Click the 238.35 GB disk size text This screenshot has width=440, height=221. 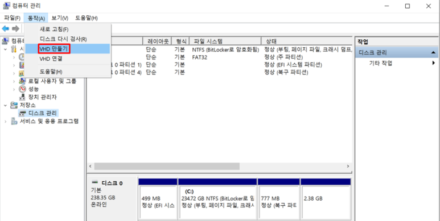click(x=102, y=198)
